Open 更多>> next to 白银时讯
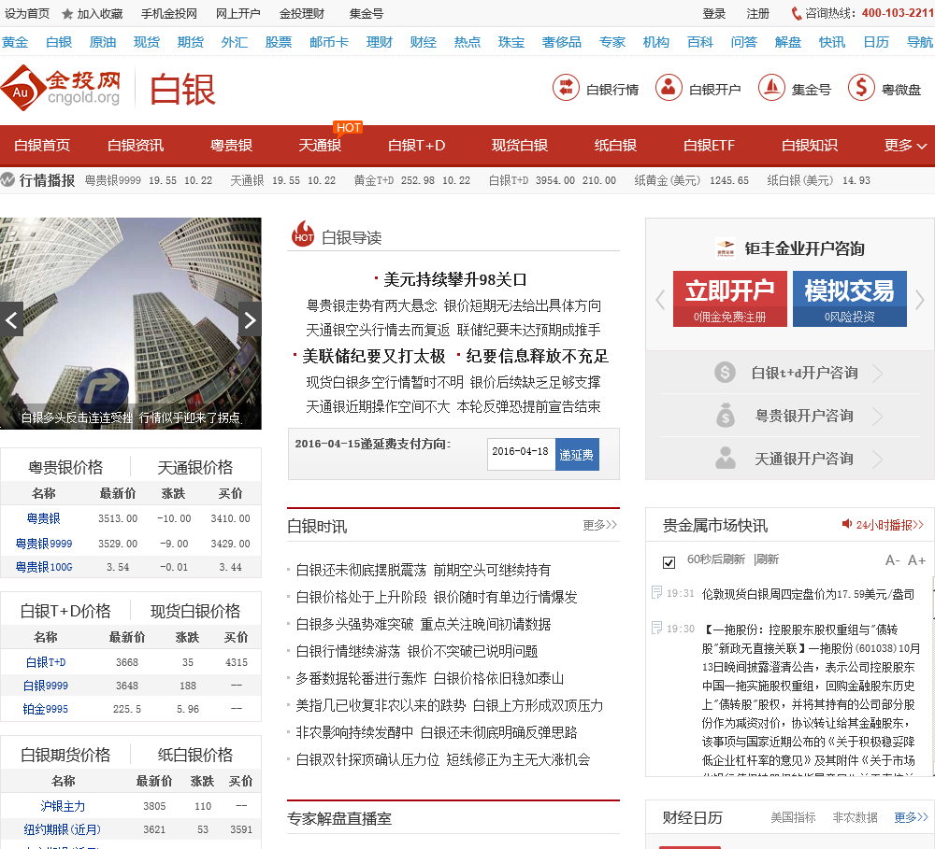The image size is (935, 849). click(x=600, y=525)
